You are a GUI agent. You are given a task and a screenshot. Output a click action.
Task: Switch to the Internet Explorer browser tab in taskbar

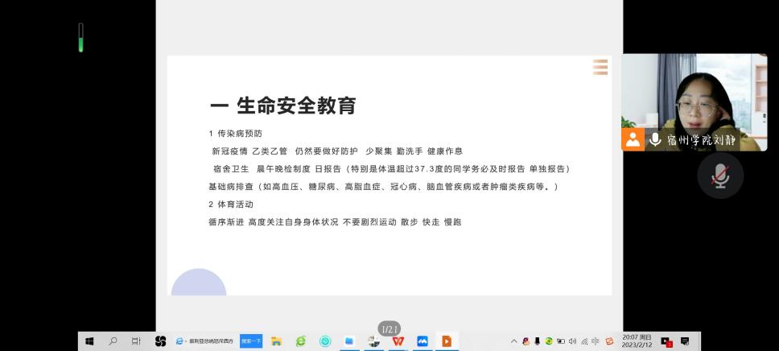point(205,341)
